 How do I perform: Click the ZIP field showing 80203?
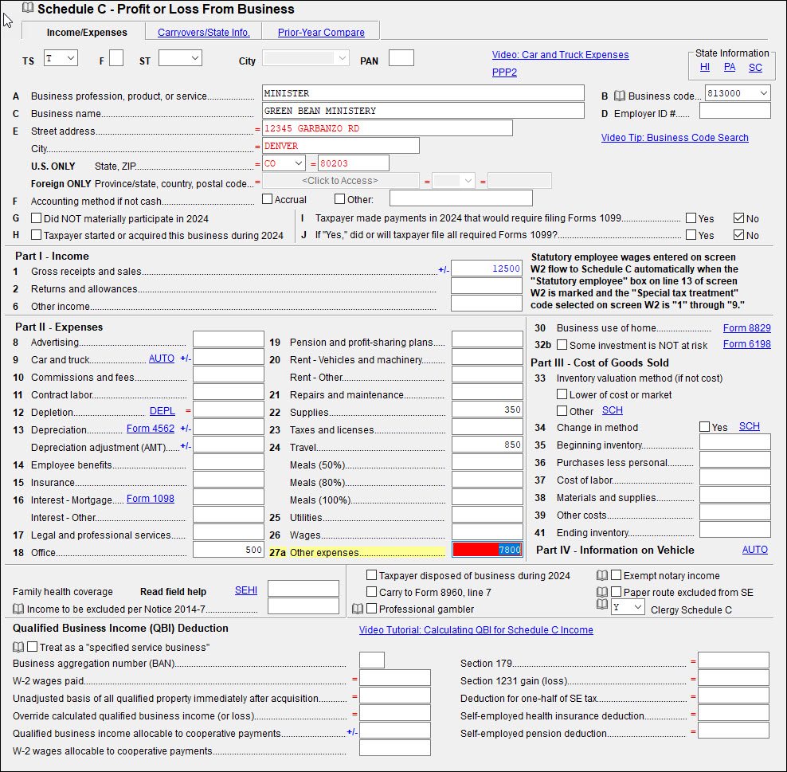[x=354, y=163]
